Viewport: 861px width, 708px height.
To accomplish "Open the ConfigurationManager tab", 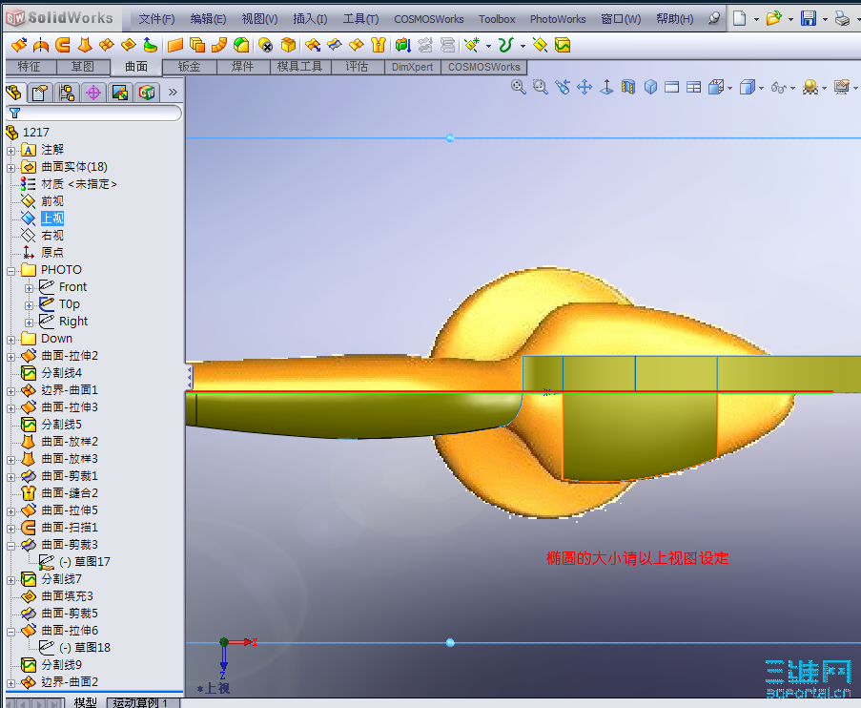I will (x=67, y=93).
